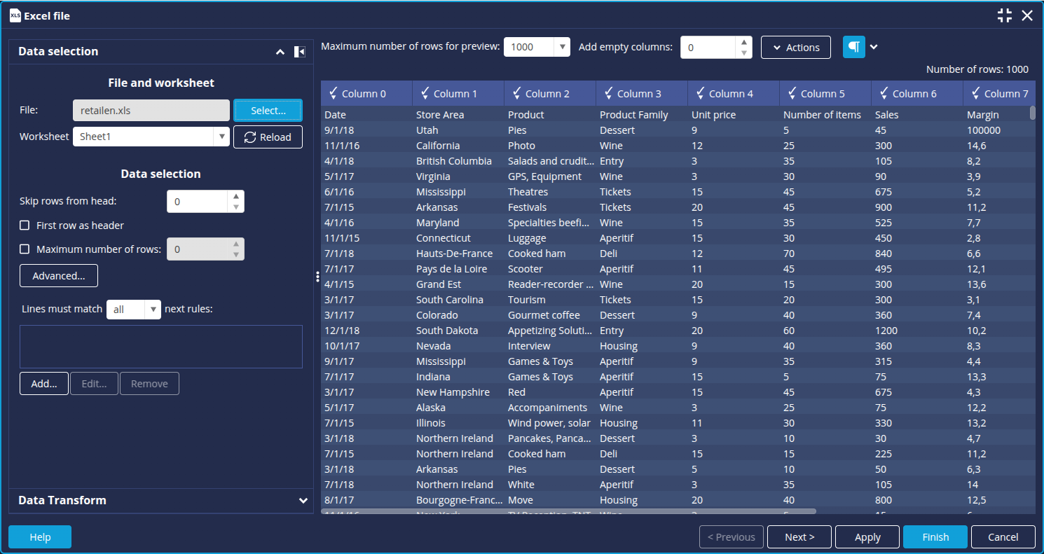Viewport: 1044px width, 554px height.
Task: Open arrow menu beside pilcrow icon
Action: coord(874,47)
